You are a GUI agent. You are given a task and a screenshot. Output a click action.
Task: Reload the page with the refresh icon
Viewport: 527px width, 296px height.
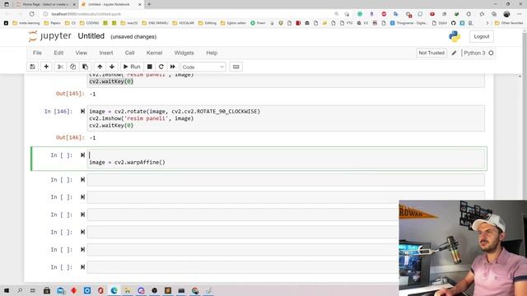(x=32, y=14)
